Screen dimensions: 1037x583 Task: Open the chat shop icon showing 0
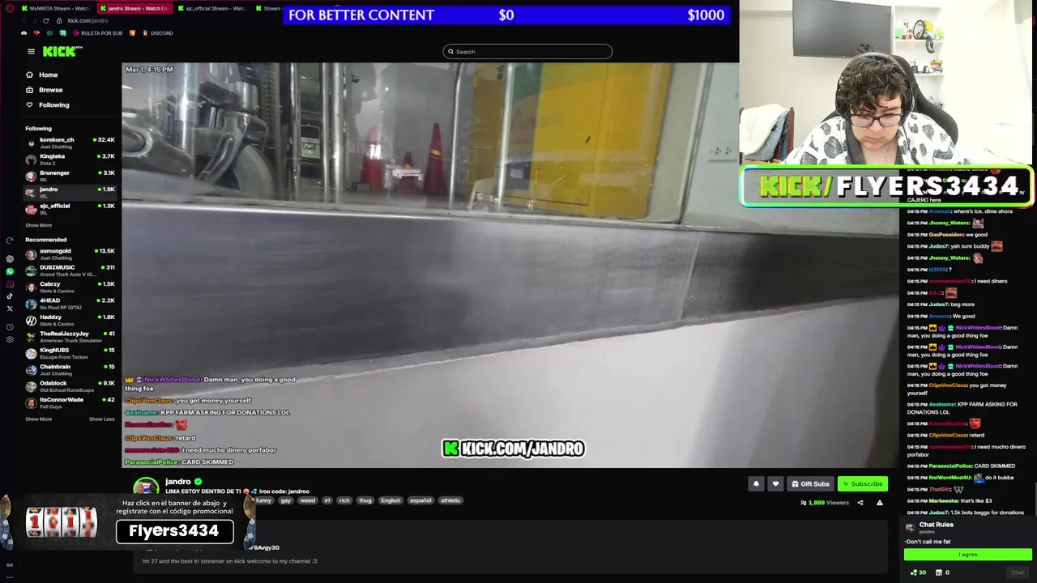(x=943, y=572)
